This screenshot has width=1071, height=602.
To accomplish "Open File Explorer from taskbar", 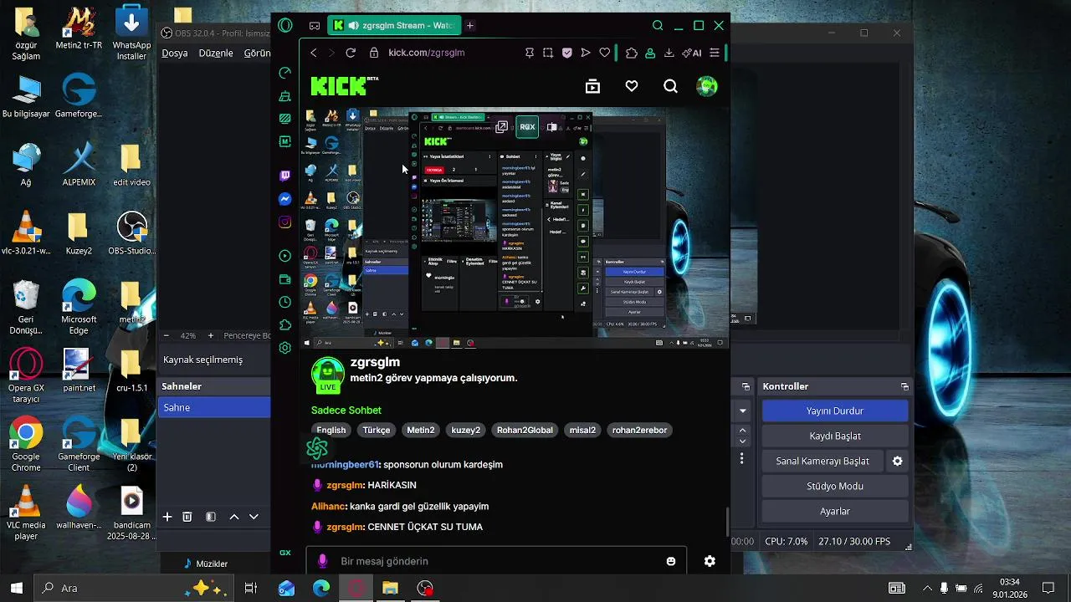I will point(390,589).
